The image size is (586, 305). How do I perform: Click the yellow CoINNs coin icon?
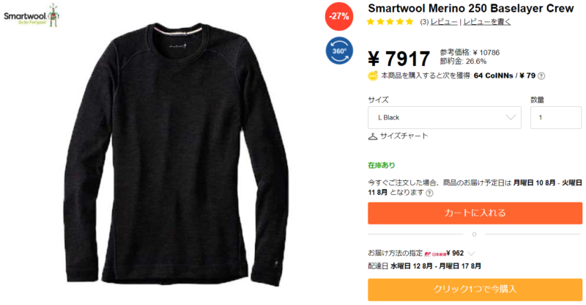[x=373, y=76]
